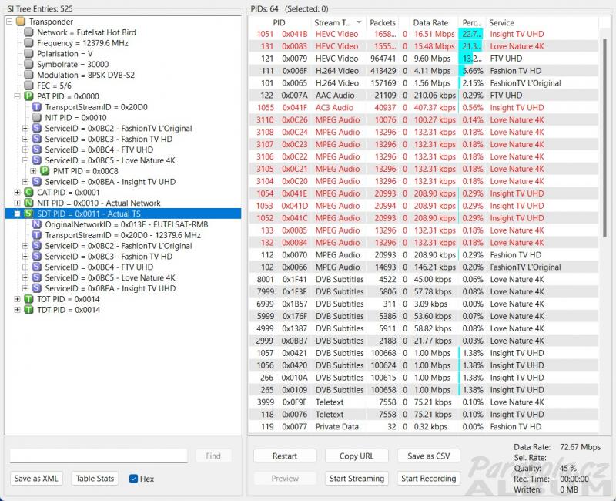Select the PID 8001 DVB Subtitles row
This screenshot has height=501, width=616.
coord(423,279)
